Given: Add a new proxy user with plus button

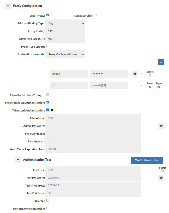Looking at the screenshot, I should pyautogui.click(x=161, y=62).
